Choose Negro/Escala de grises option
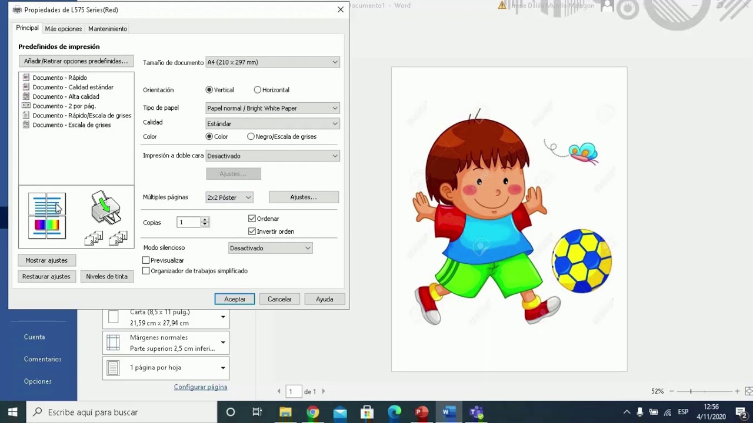The image size is (753, 423). (x=282, y=136)
